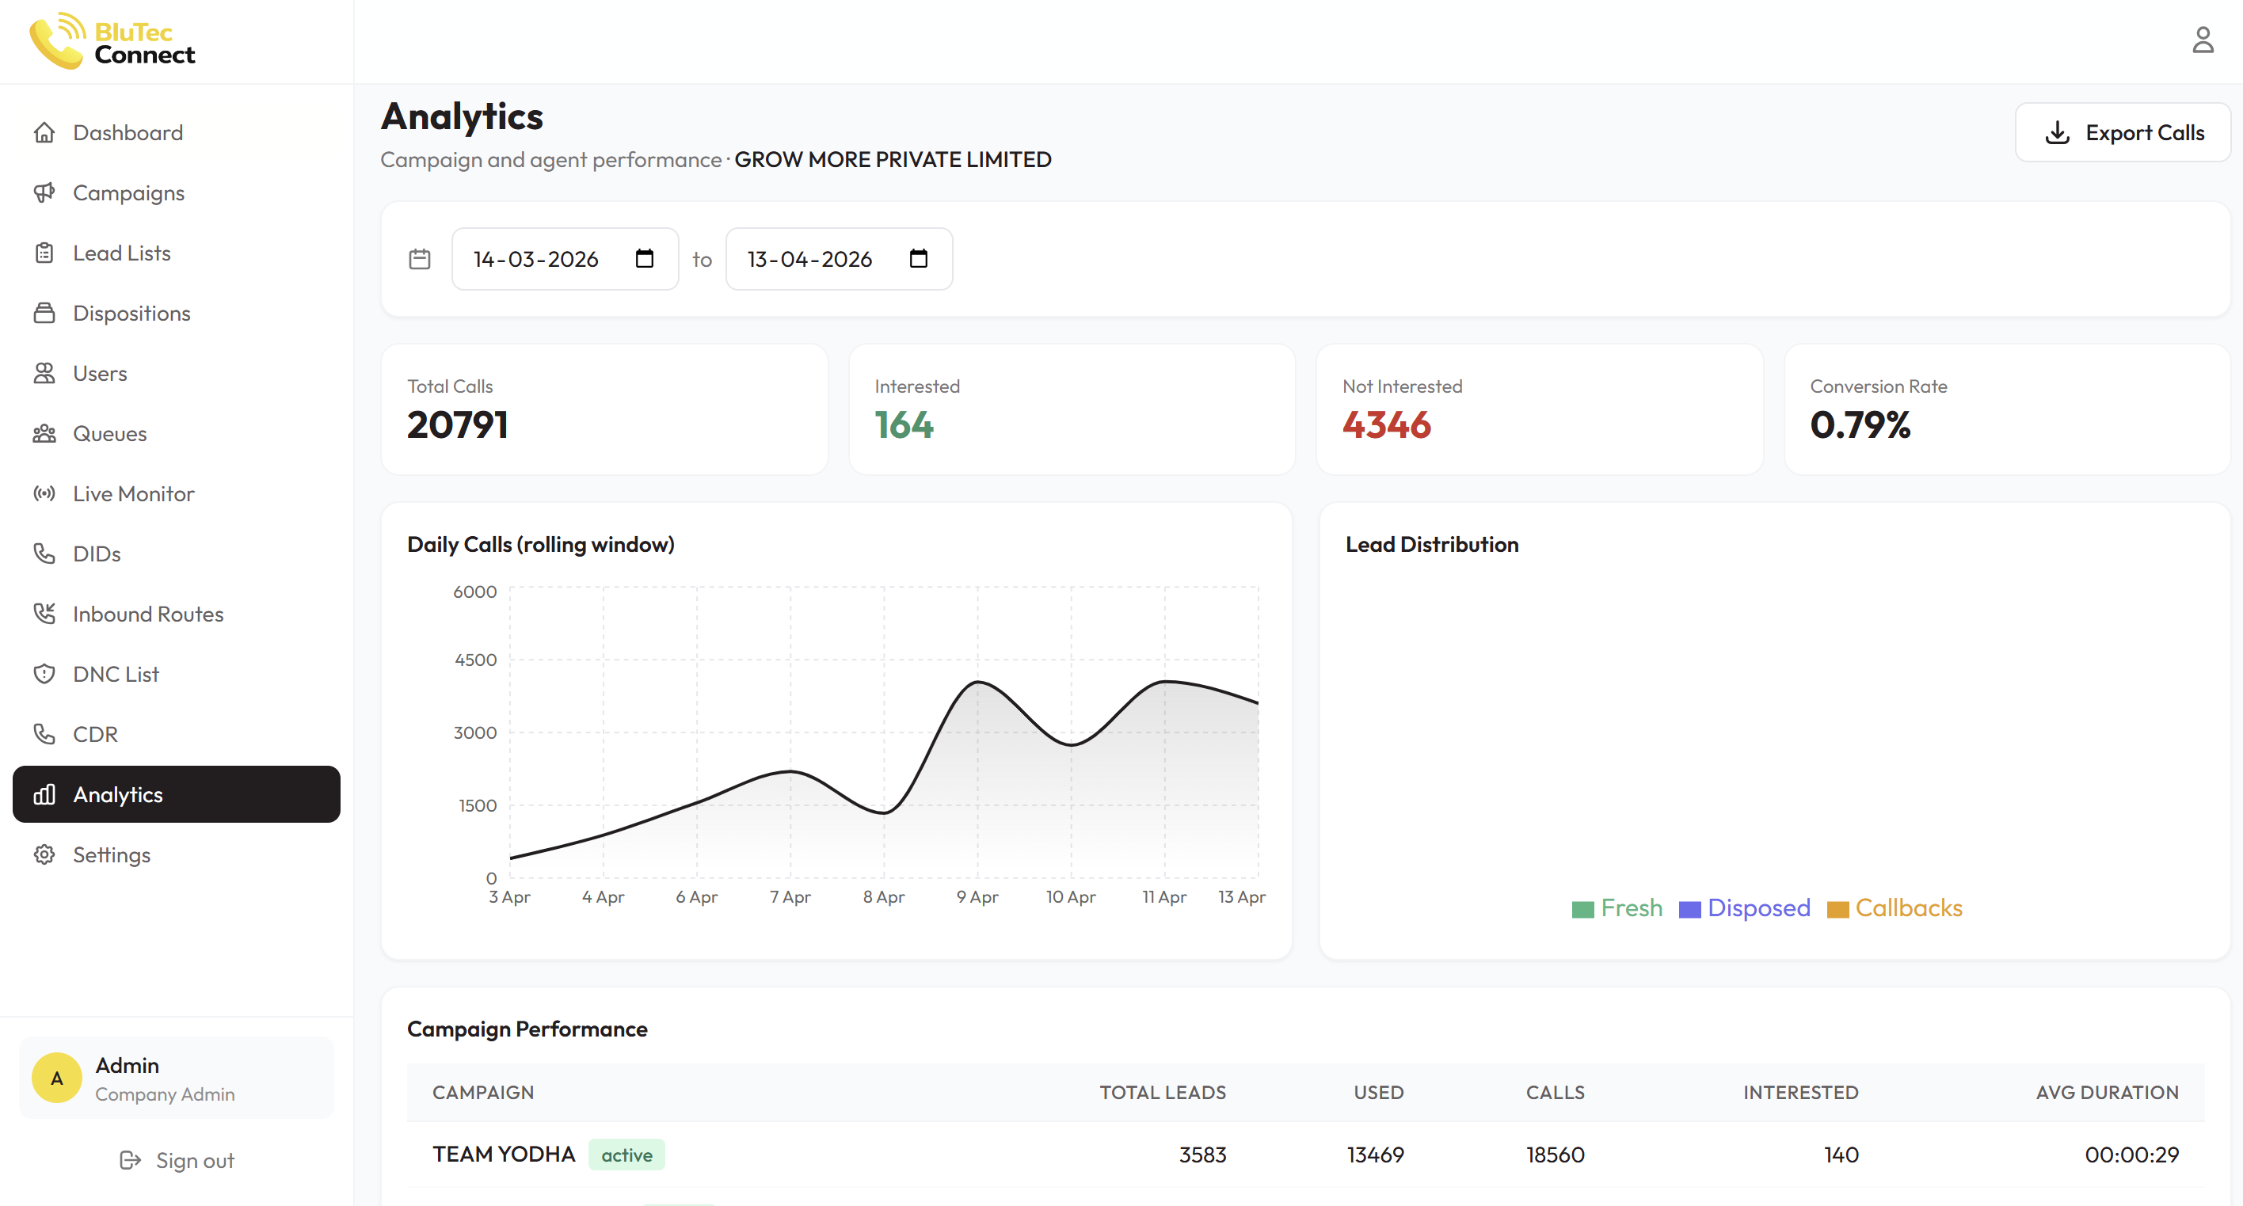Click the yellow Admin avatar circle

[55, 1077]
